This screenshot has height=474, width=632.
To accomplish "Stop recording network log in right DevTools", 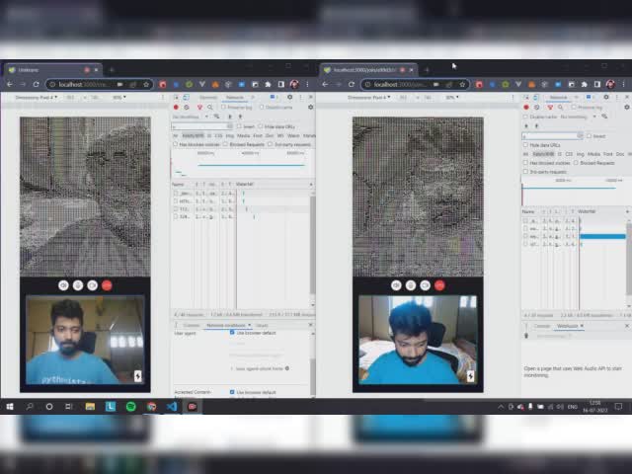I will click(526, 108).
